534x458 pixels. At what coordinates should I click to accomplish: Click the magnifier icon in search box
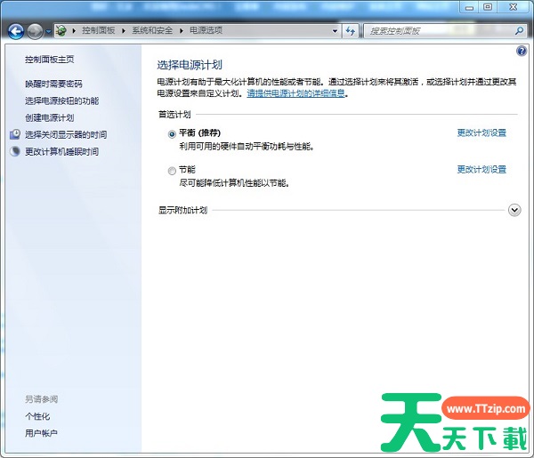[520, 31]
